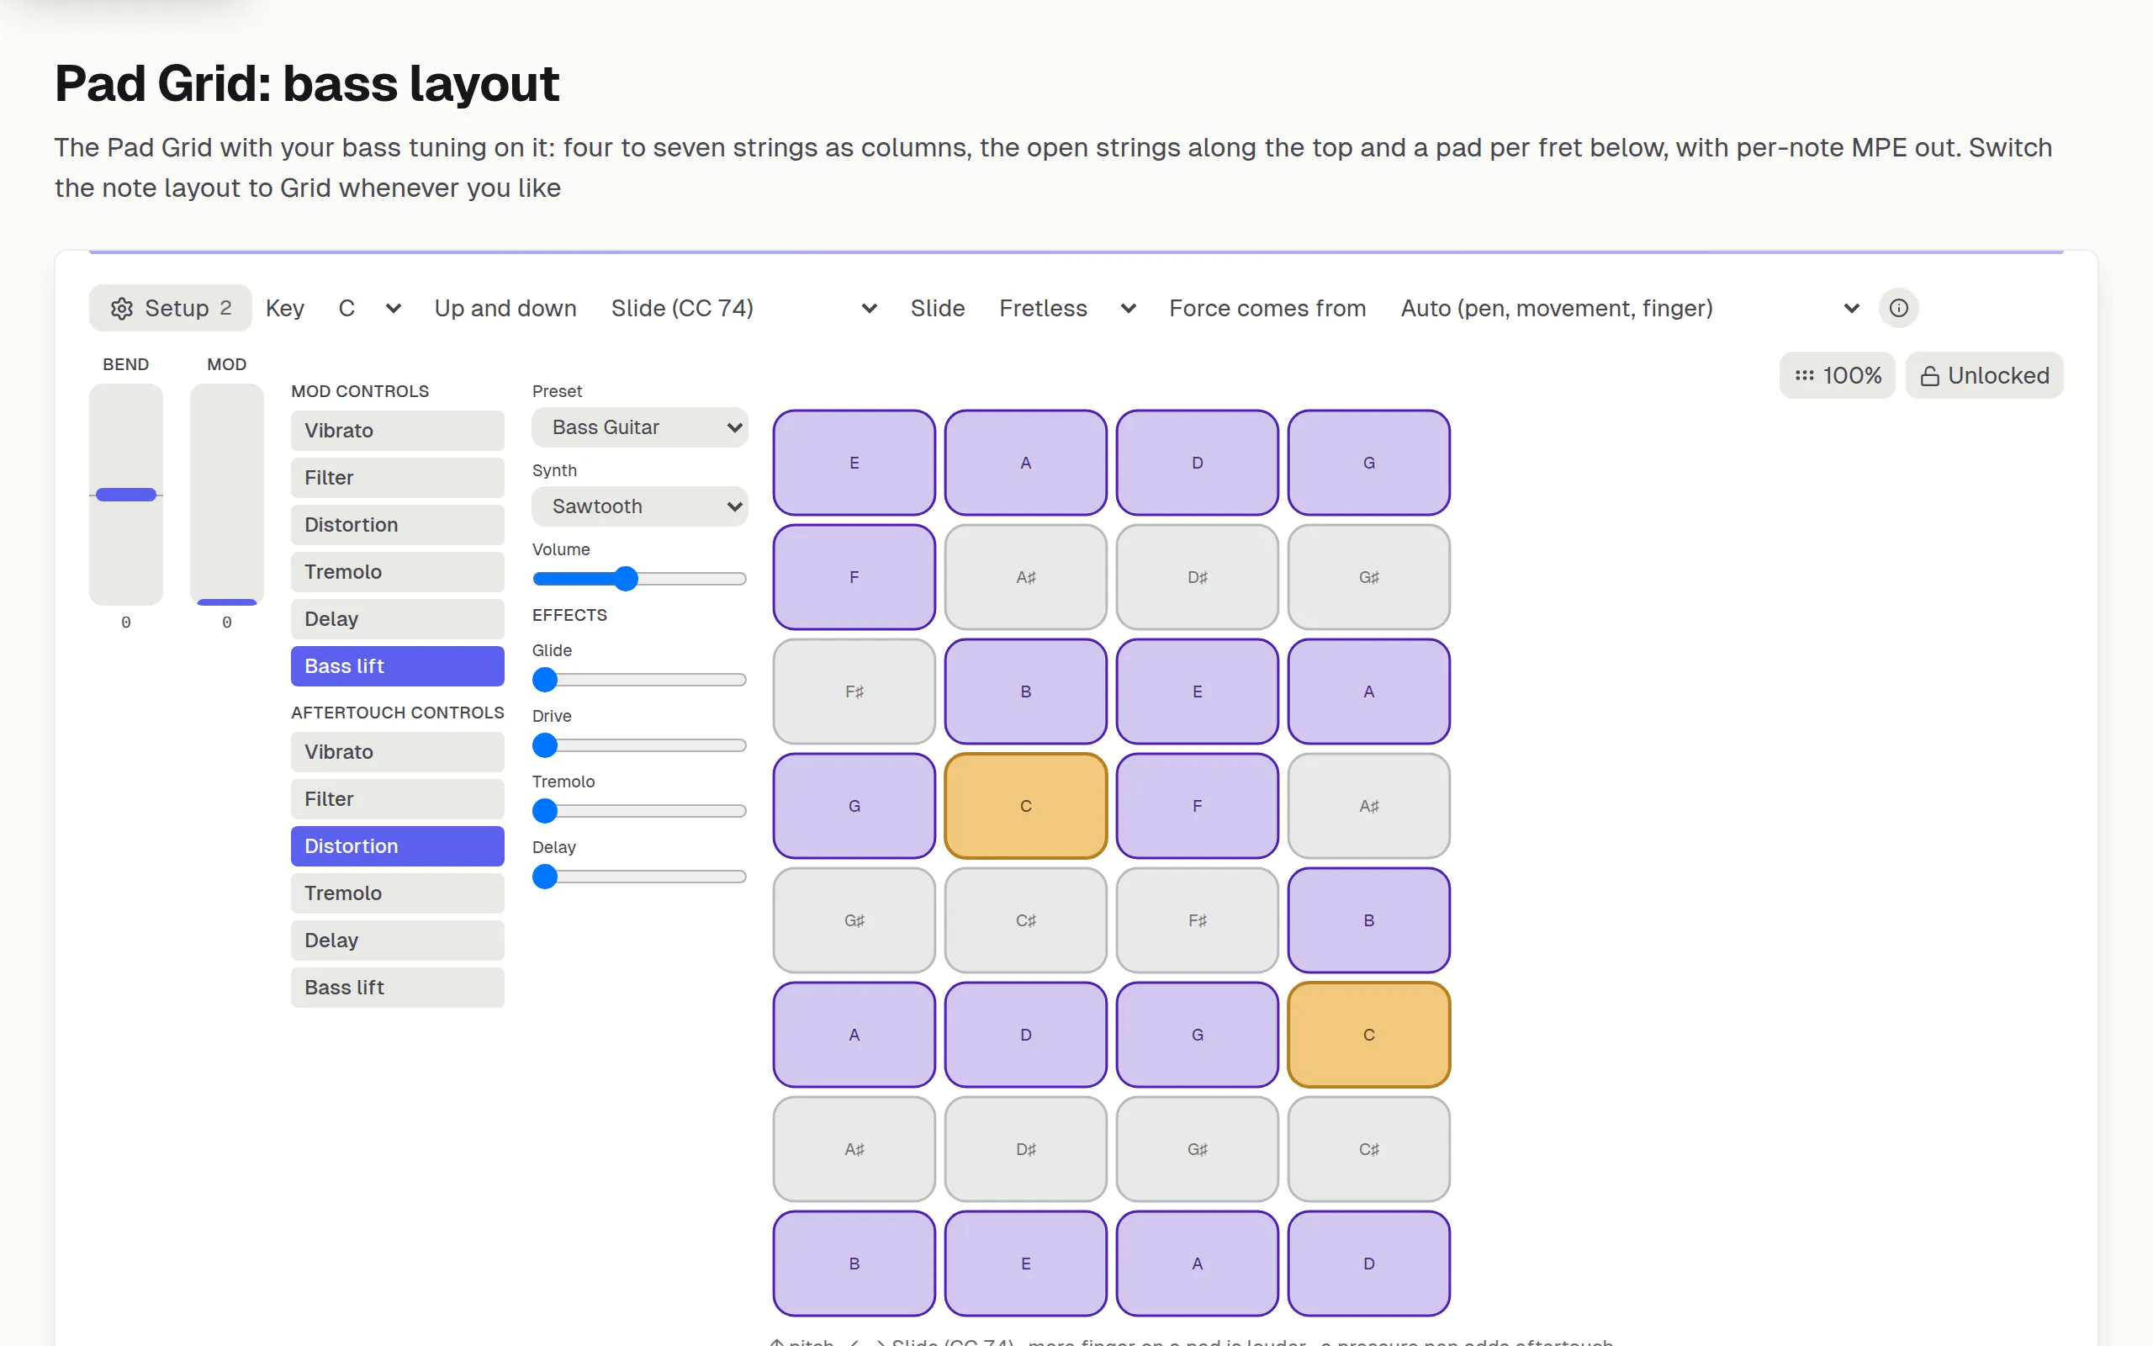
Task: Click the Drive effect slider
Action: (x=640, y=746)
